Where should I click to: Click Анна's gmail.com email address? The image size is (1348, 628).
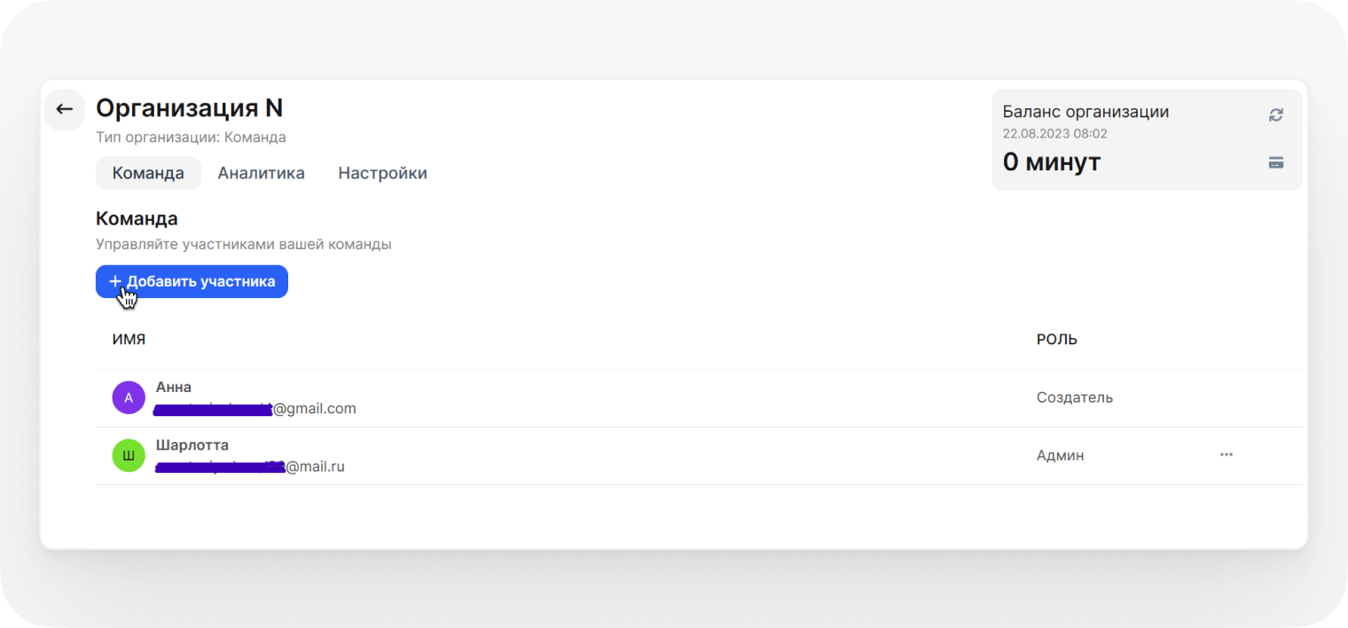[x=255, y=409]
